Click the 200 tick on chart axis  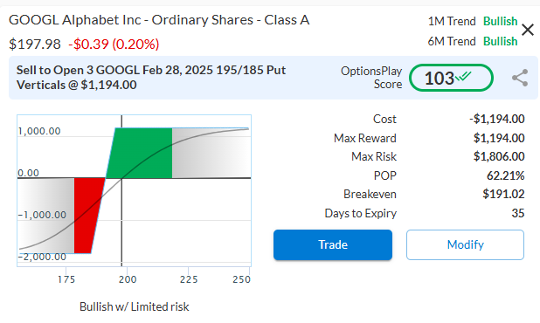128,279
